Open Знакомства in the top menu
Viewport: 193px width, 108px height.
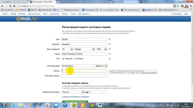click(x=54, y=14)
